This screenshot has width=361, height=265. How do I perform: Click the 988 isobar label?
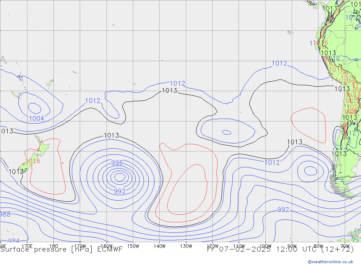click(5, 214)
